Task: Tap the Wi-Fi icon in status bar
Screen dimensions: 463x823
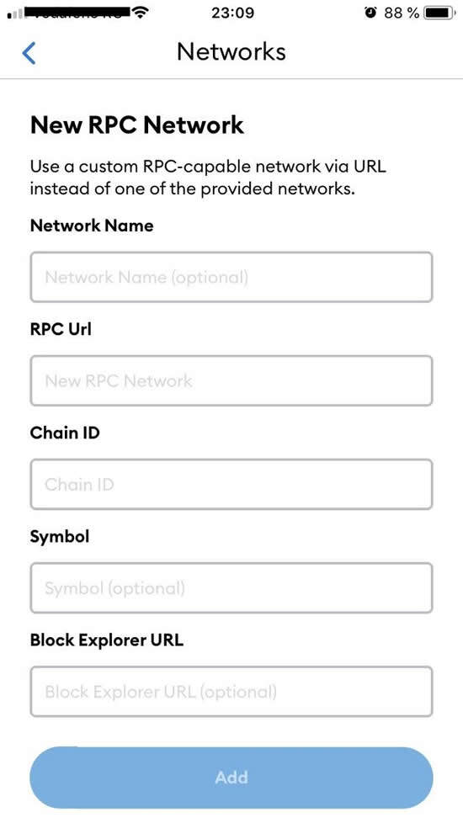Action: pyautogui.click(x=139, y=13)
